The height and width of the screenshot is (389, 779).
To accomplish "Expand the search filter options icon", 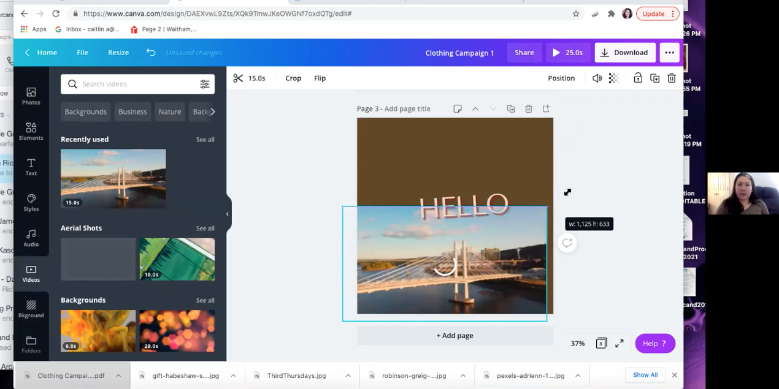I will (205, 84).
